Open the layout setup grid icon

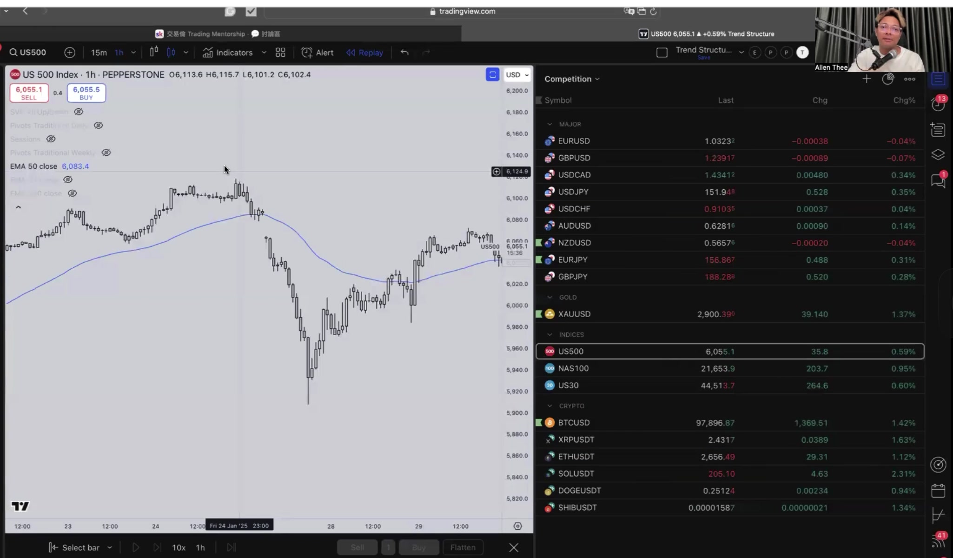click(280, 53)
